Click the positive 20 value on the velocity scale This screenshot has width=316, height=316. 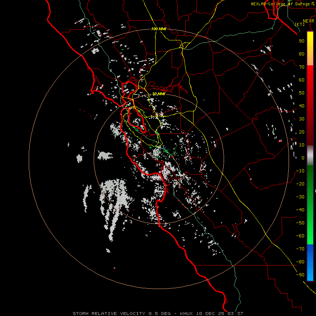click(x=302, y=132)
